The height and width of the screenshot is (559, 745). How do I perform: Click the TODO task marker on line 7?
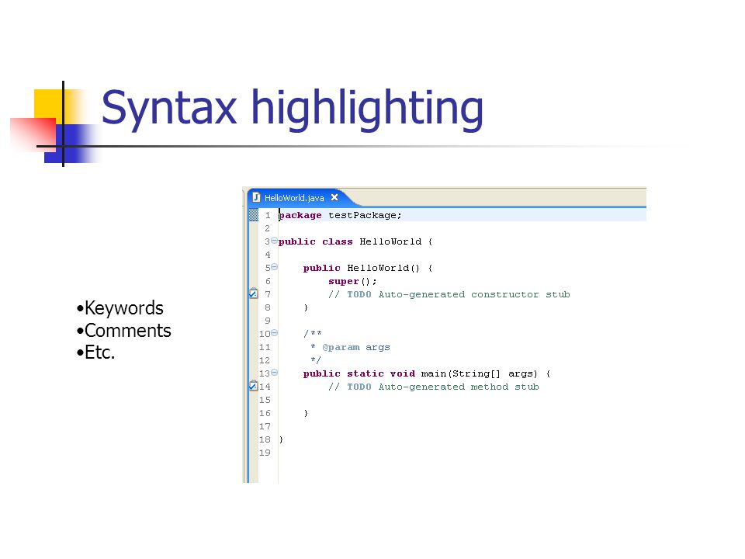click(x=253, y=293)
